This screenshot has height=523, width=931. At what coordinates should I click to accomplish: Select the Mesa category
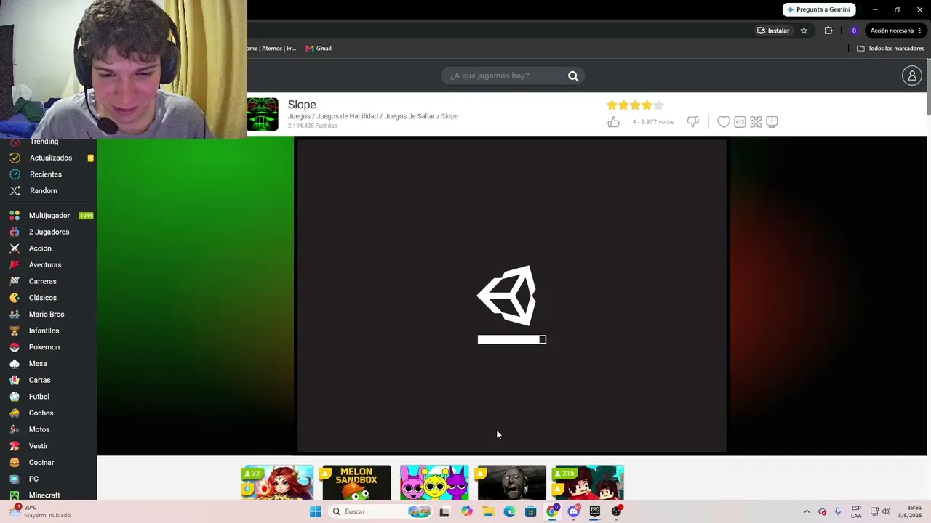click(38, 363)
